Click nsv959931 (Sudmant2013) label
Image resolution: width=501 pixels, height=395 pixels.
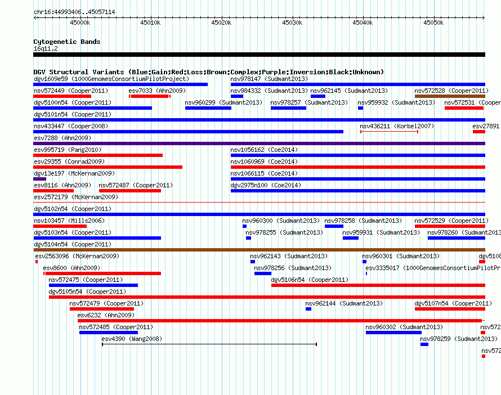pos(381,232)
